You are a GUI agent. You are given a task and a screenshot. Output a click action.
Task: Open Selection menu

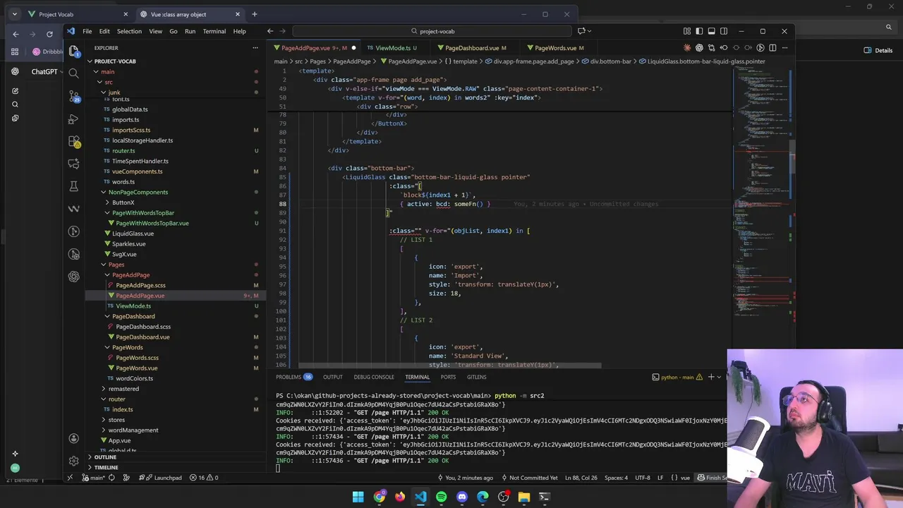[129, 31]
